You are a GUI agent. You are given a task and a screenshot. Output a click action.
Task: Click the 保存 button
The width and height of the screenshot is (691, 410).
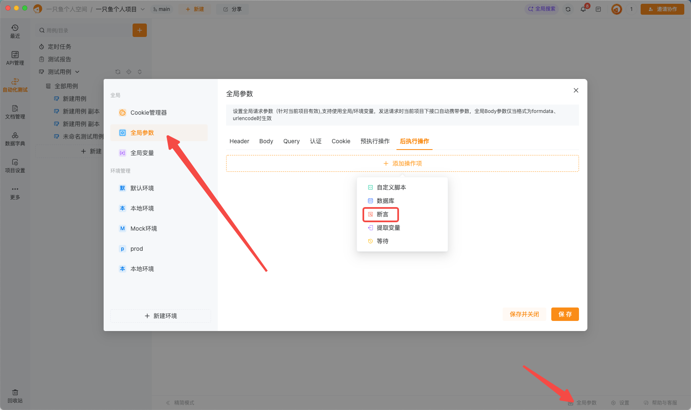click(x=565, y=314)
